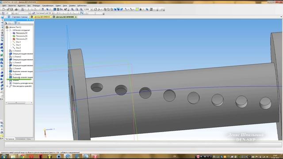Click the tree scrollbar left arrow

[x=7, y=103]
